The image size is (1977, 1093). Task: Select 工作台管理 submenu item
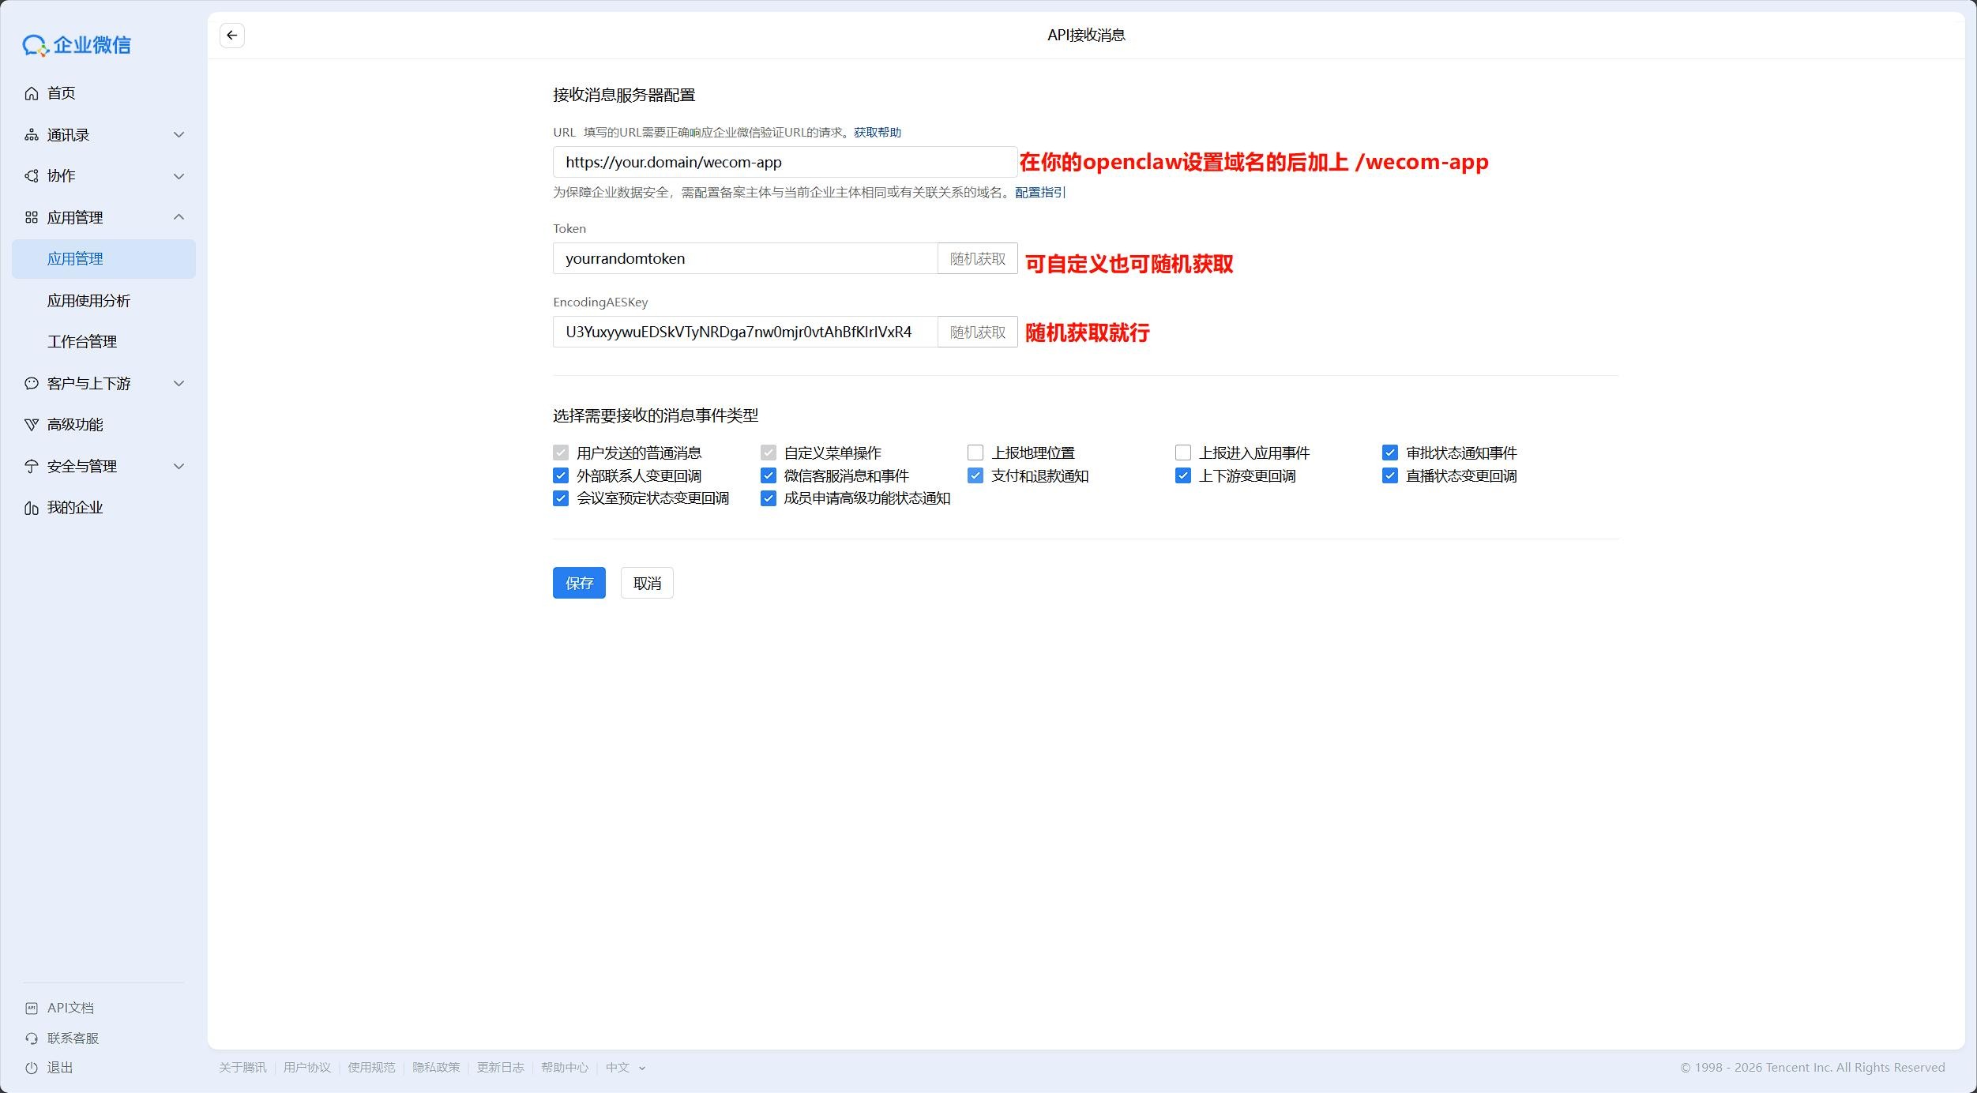click(82, 342)
